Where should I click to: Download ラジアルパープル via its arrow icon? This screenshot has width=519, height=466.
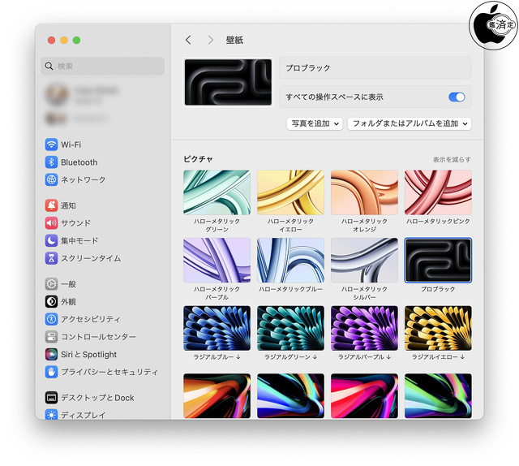tap(388, 357)
